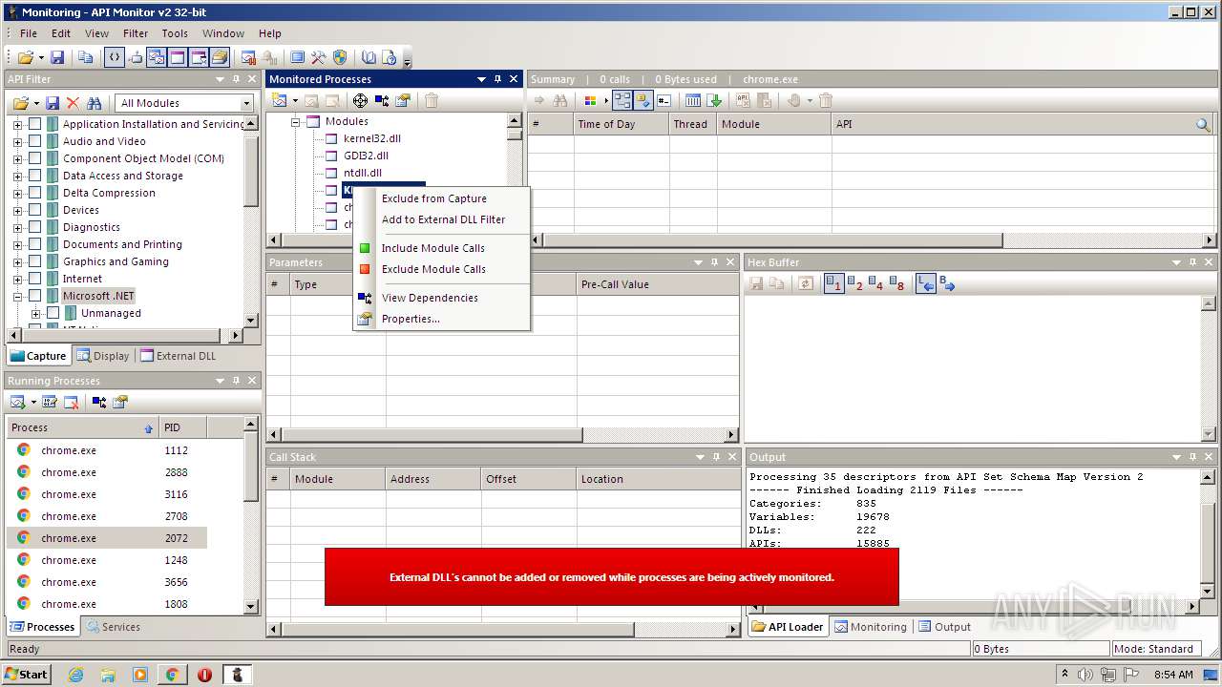
Task: Click the columns icon in Summary toolbar
Action: [693, 100]
